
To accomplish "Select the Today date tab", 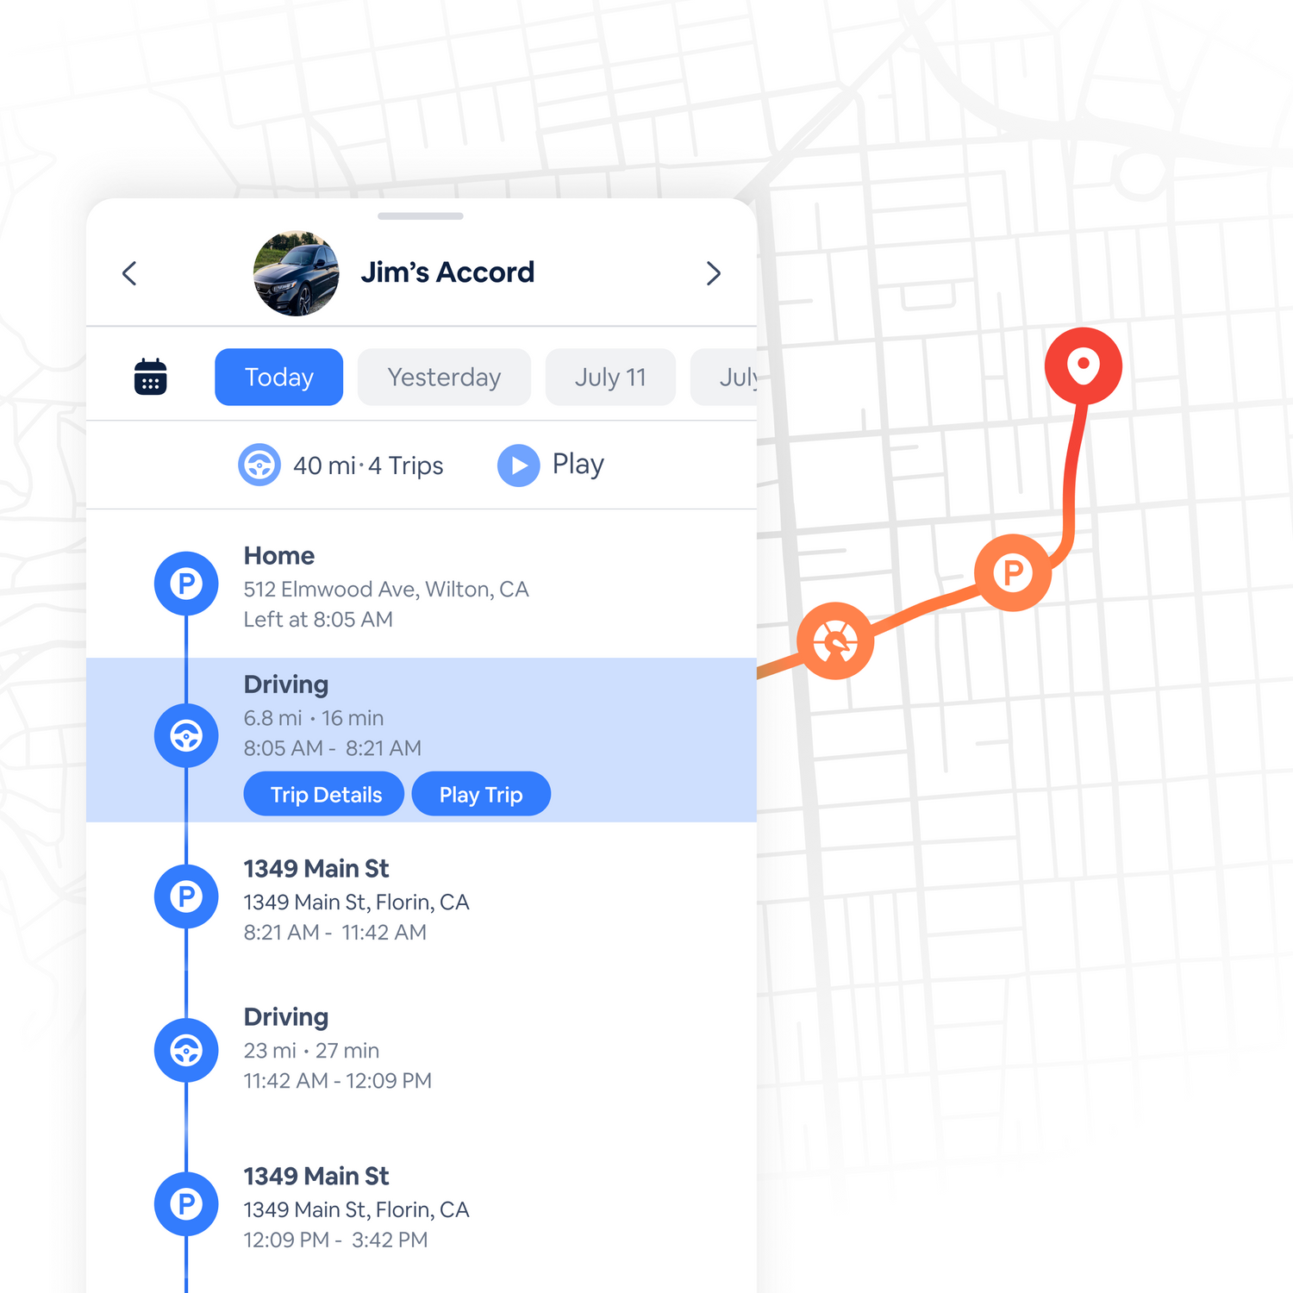I will coord(278,377).
